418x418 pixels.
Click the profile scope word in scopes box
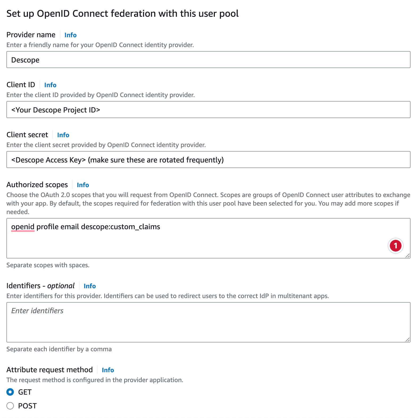(47, 227)
